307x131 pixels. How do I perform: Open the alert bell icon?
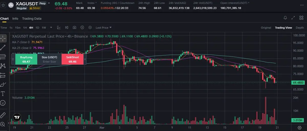point(285,18)
